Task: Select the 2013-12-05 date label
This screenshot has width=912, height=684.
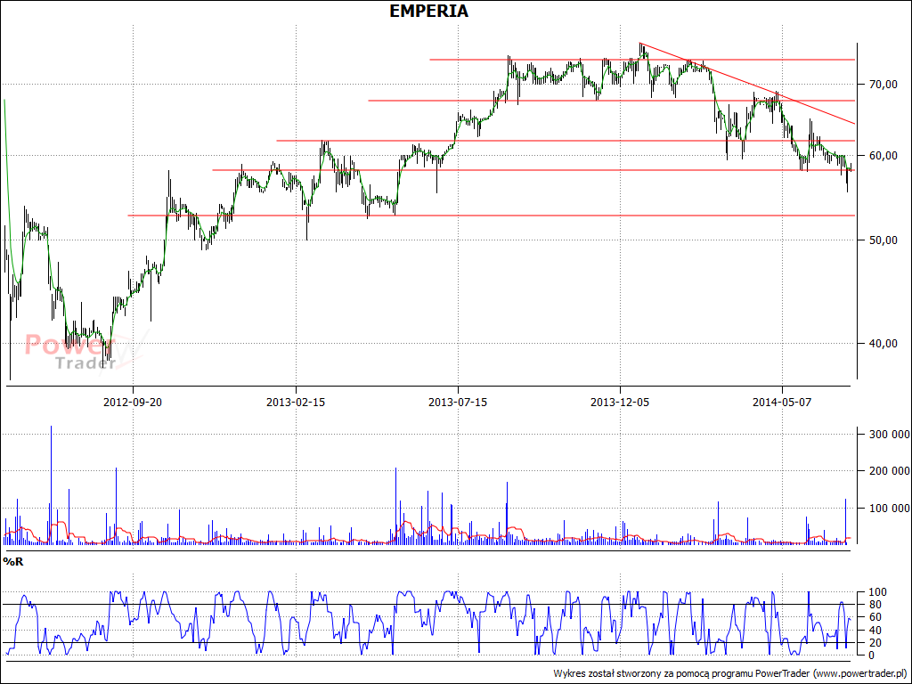Action: 620,402
